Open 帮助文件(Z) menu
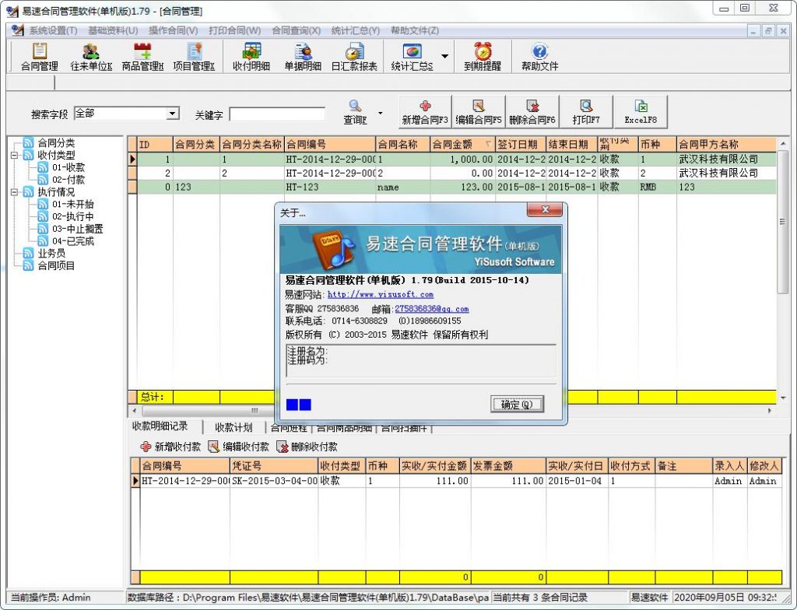The image size is (797, 610). pos(415,30)
